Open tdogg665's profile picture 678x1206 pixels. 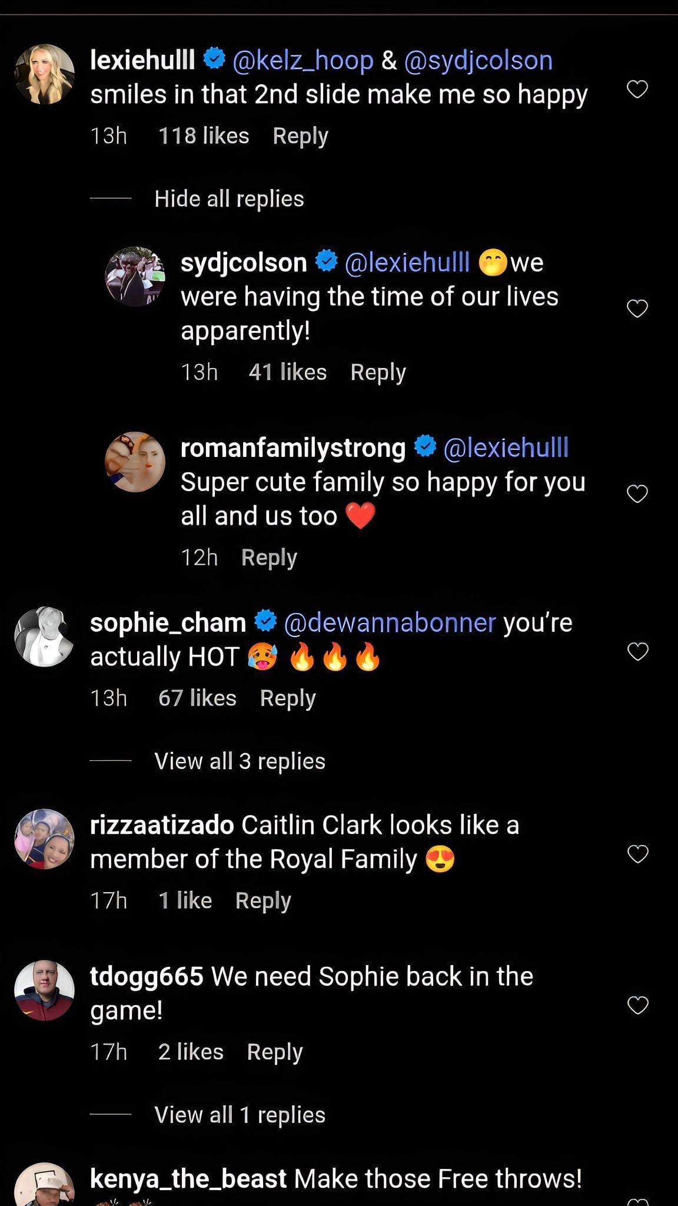[44, 990]
